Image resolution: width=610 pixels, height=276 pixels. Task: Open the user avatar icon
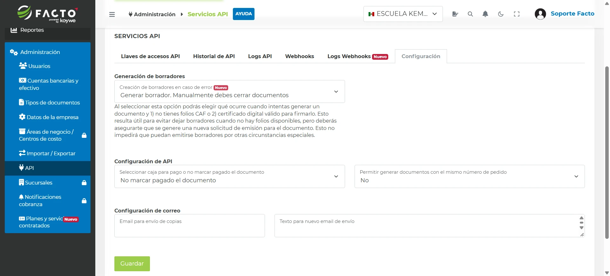point(540,14)
